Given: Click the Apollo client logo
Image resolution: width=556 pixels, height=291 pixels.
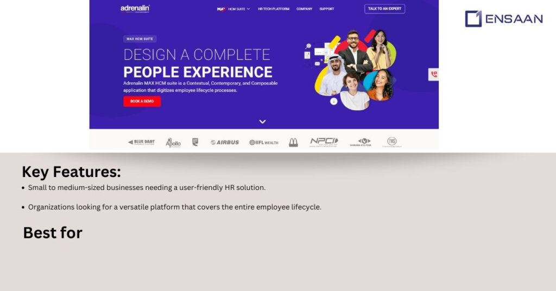Looking at the screenshot, I should point(173,142).
